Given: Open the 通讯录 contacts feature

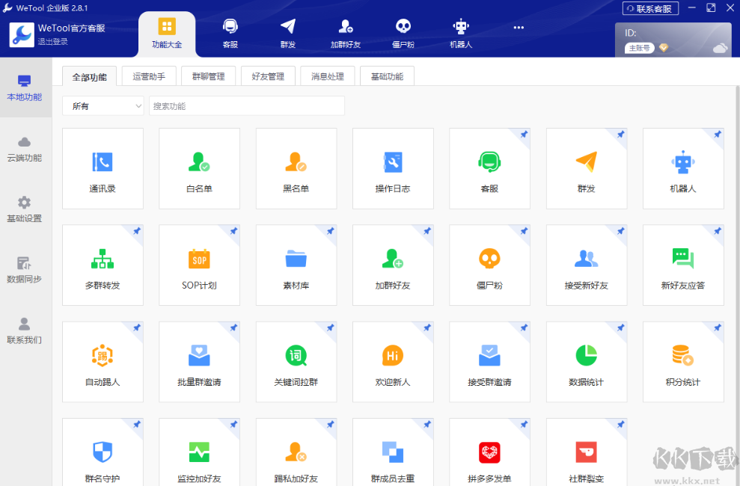Looking at the screenshot, I should click(103, 168).
